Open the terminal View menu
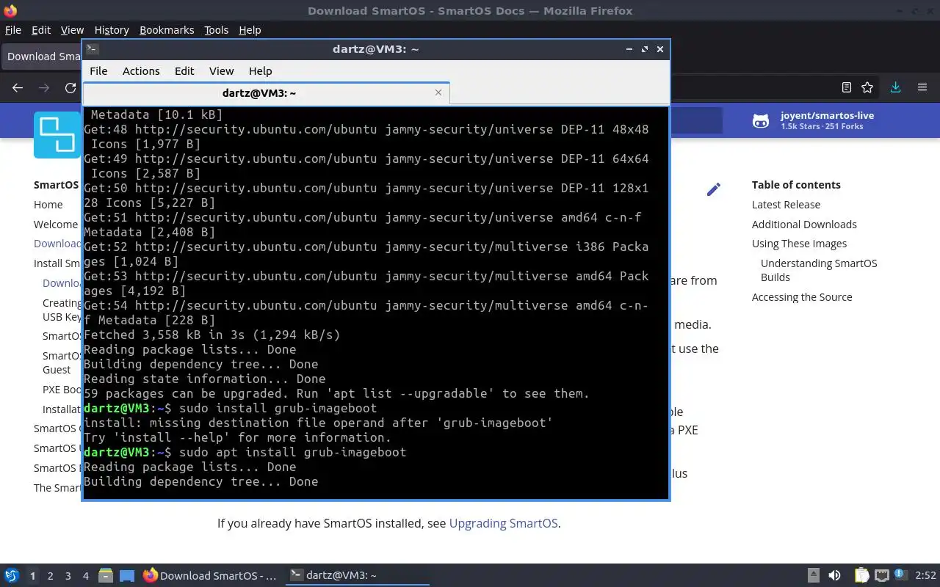The width and height of the screenshot is (940, 587). tap(221, 71)
